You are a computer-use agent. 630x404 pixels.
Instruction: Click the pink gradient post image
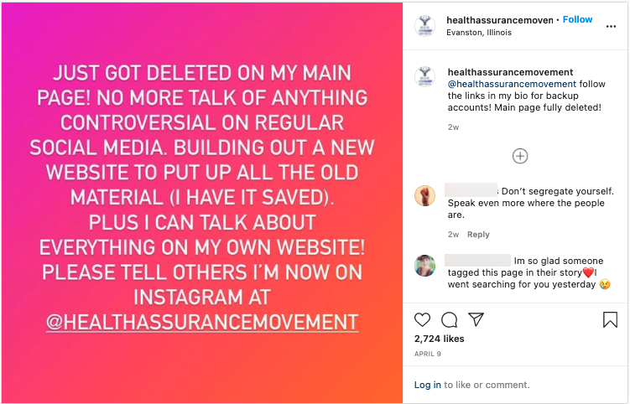(201, 202)
